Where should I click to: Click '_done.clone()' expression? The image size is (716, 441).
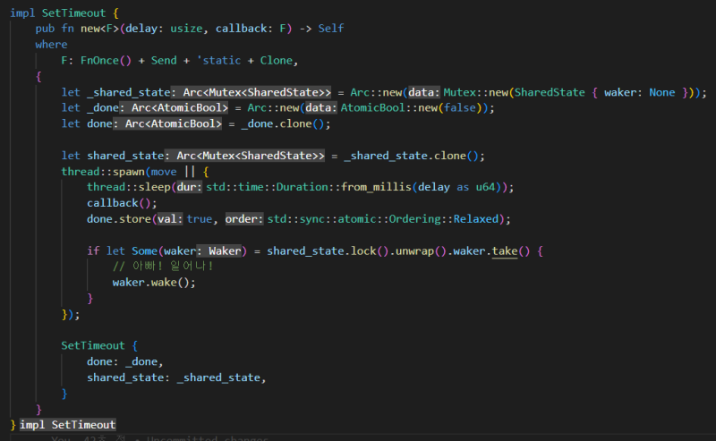[x=282, y=123]
